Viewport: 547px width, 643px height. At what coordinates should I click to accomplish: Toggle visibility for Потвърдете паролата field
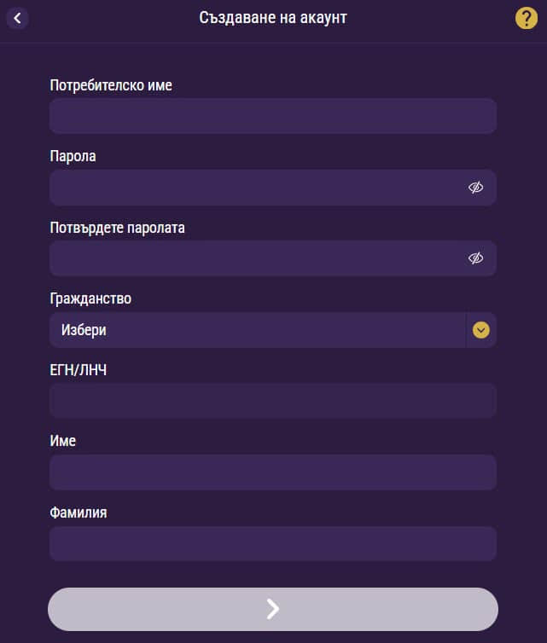click(x=476, y=258)
